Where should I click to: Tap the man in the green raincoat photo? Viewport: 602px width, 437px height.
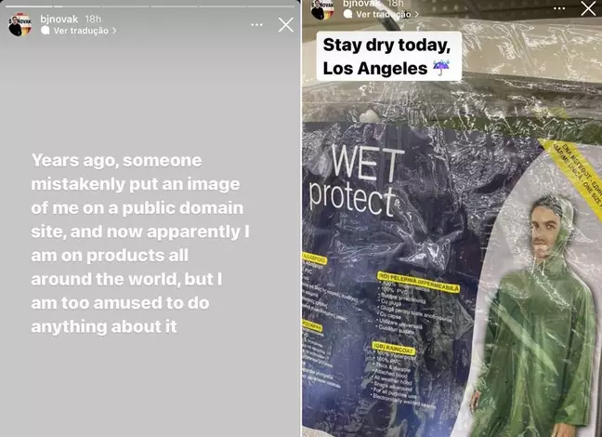click(x=536, y=316)
